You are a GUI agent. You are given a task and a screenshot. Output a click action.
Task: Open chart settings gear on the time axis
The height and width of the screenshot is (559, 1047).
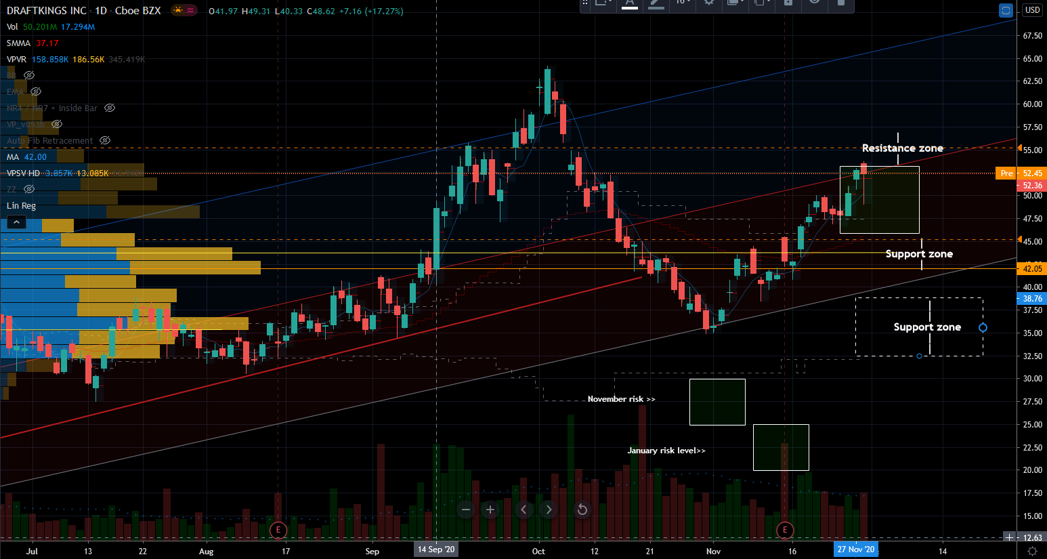[x=1032, y=552]
